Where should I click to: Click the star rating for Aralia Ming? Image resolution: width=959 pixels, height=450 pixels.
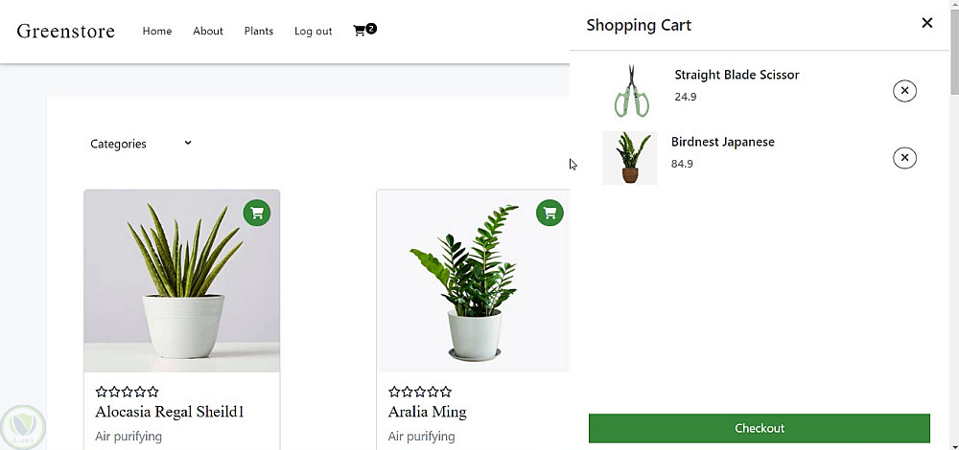click(420, 392)
